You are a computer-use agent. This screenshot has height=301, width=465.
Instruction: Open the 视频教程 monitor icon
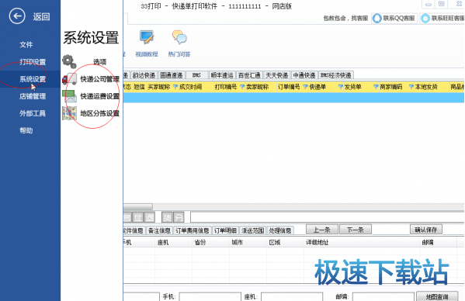[147, 37]
